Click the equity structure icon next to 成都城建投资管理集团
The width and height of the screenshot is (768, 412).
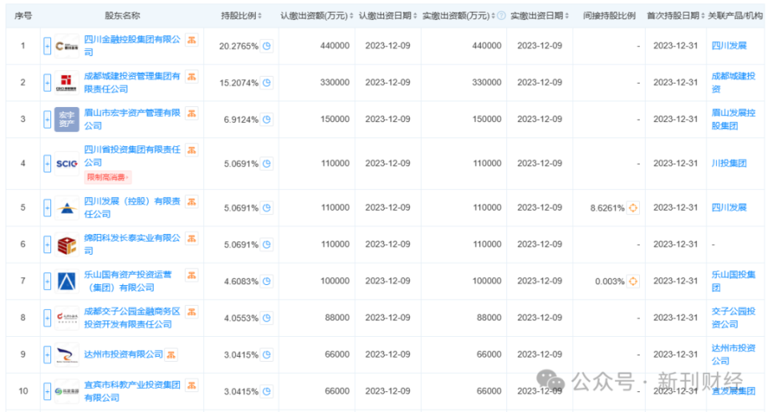click(x=191, y=77)
